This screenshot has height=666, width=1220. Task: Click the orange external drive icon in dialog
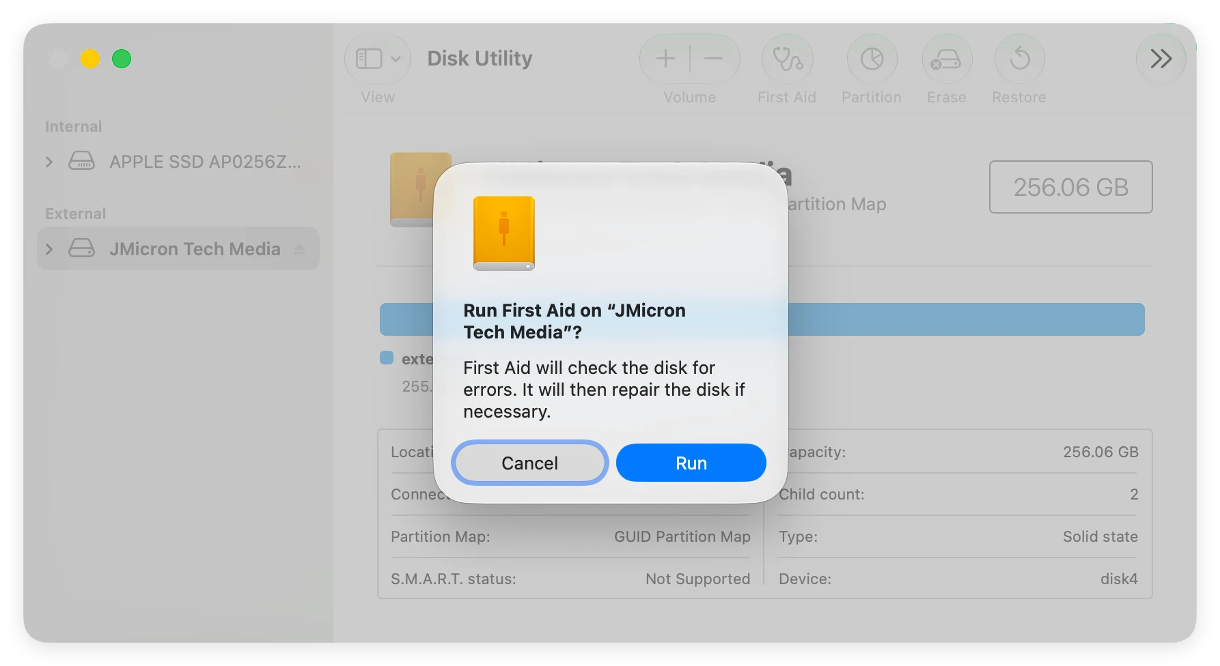[x=504, y=233]
